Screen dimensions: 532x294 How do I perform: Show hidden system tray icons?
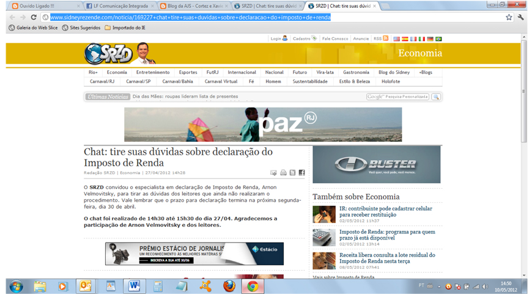[439, 287]
